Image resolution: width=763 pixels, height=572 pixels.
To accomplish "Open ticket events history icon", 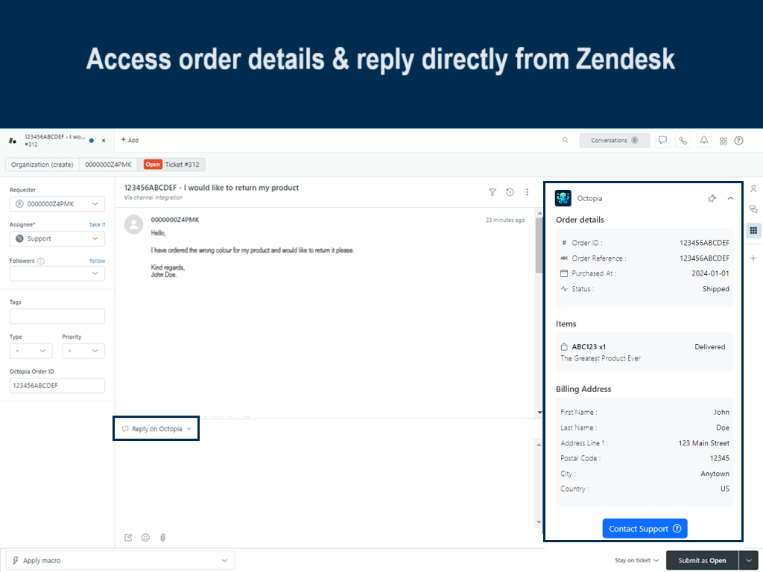I will [x=510, y=192].
